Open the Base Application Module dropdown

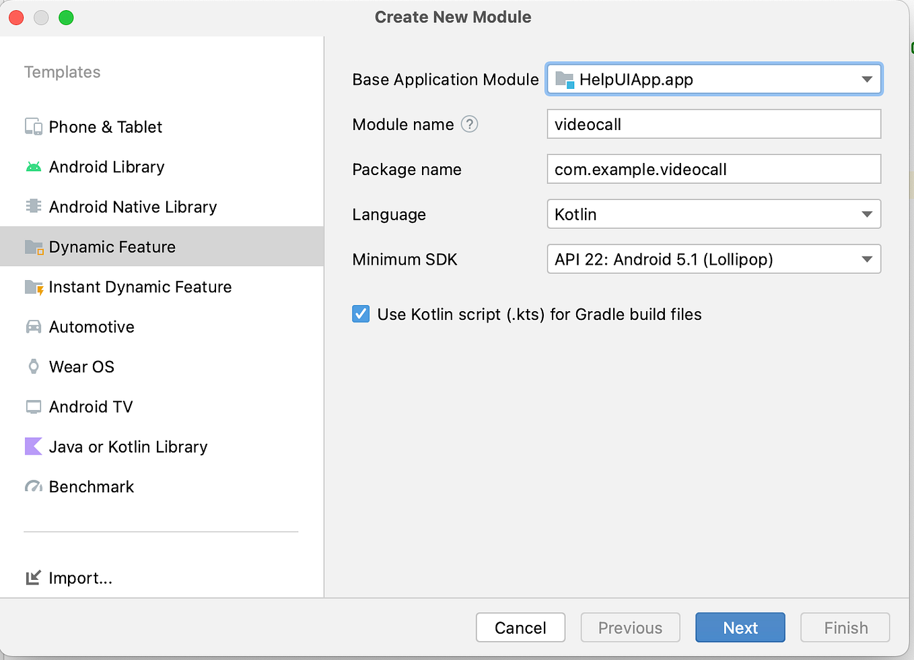(866, 79)
